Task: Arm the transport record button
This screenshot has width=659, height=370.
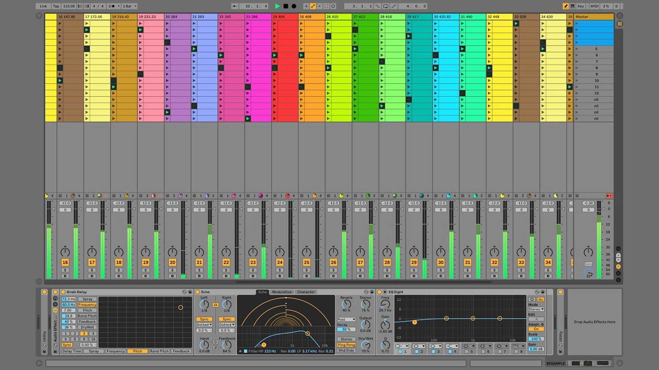Action: (294, 6)
